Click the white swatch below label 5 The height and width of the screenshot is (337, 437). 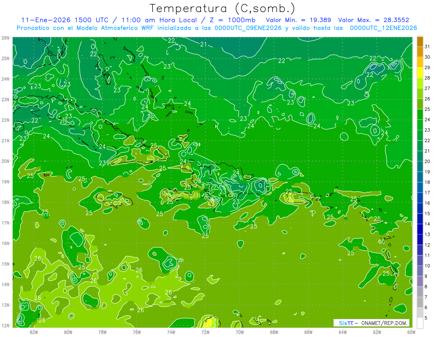point(420,323)
